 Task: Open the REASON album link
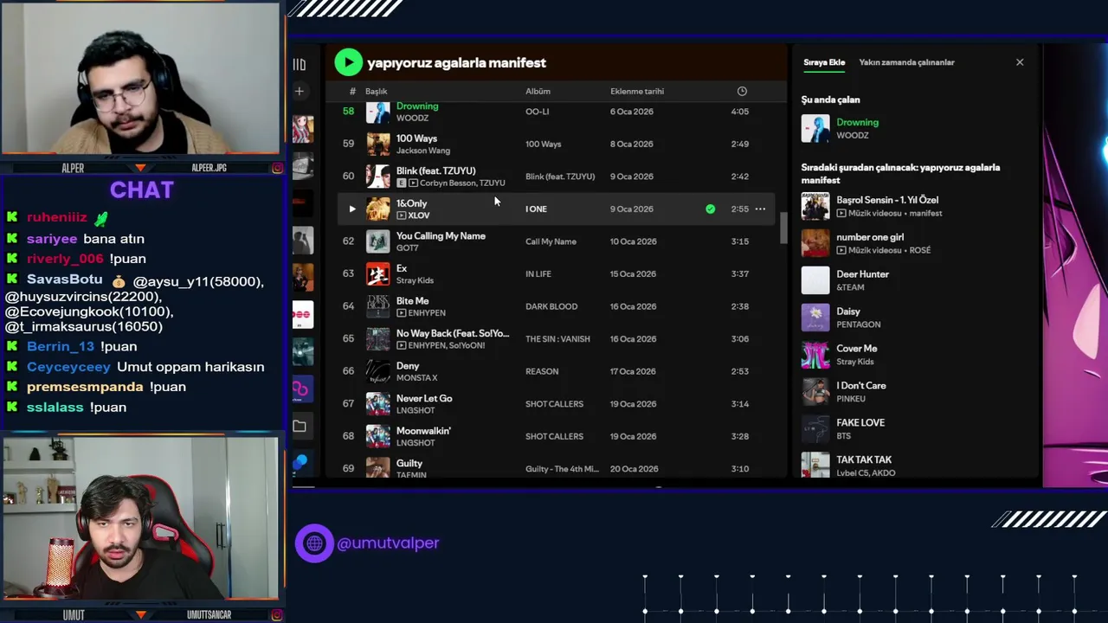[x=542, y=371]
